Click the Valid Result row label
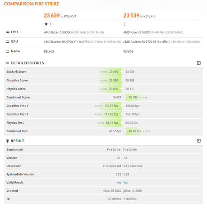 (x=15, y=183)
